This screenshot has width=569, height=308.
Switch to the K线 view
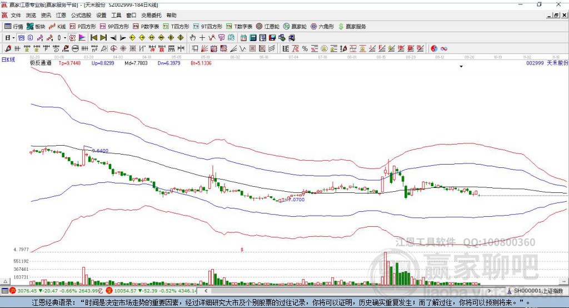point(57,27)
